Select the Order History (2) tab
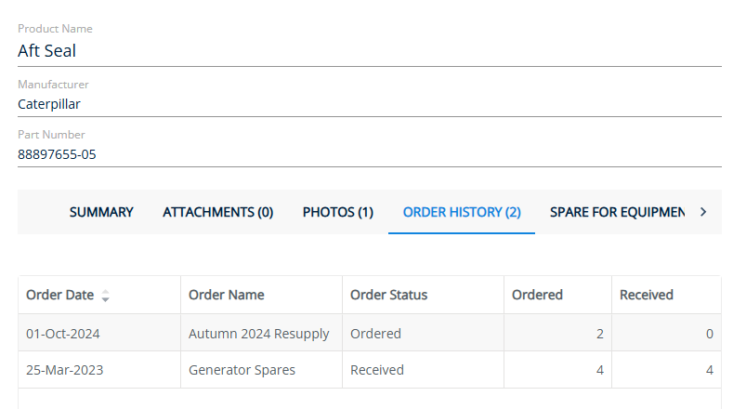This screenshot has height=409, width=733. (462, 212)
